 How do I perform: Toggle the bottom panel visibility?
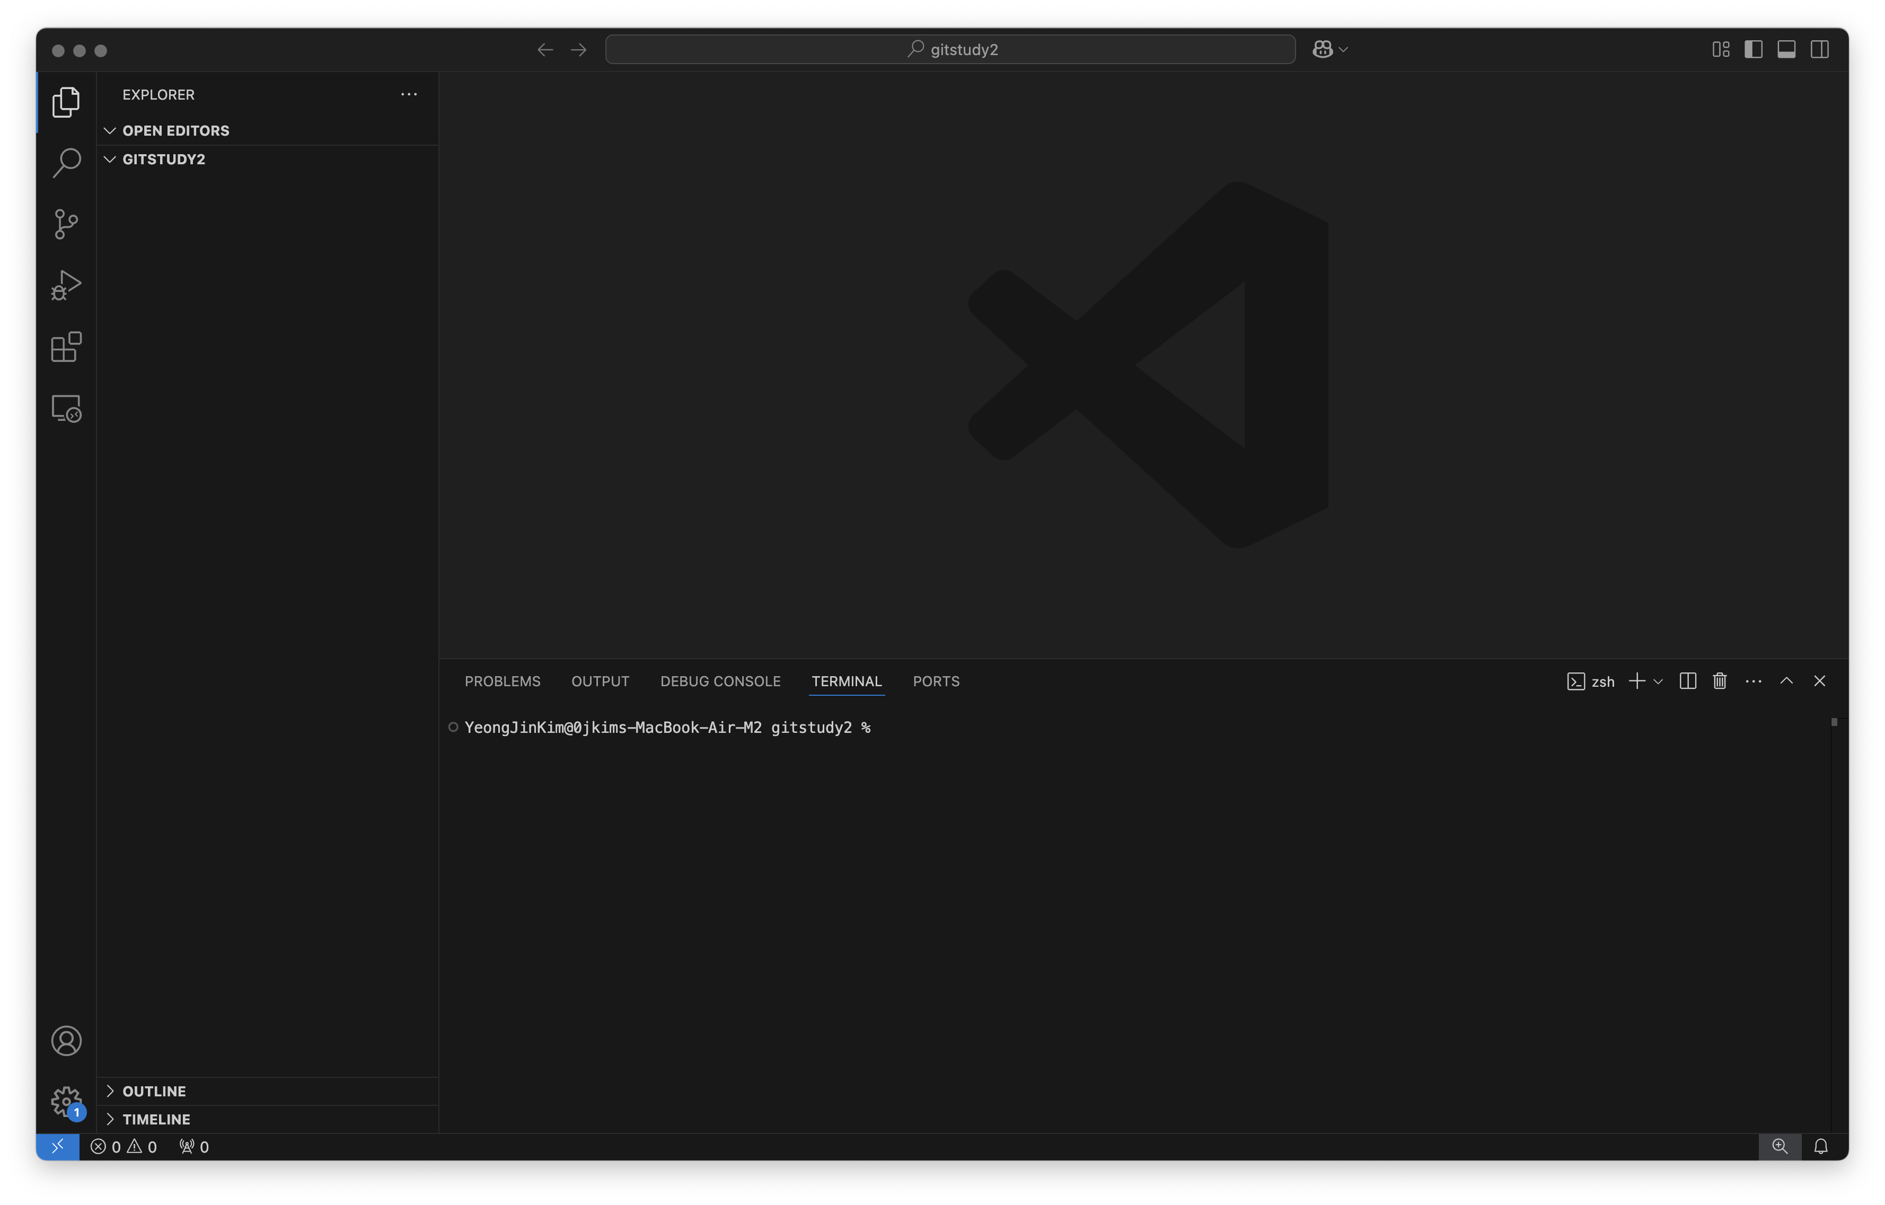point(1786,49)
